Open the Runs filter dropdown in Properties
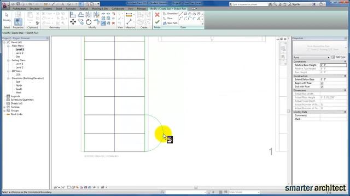The image size is (350, 196). tap(311, 57)
